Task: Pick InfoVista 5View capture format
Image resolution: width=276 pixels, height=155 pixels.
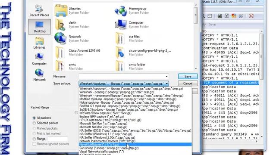Action: tap(135, 113)
